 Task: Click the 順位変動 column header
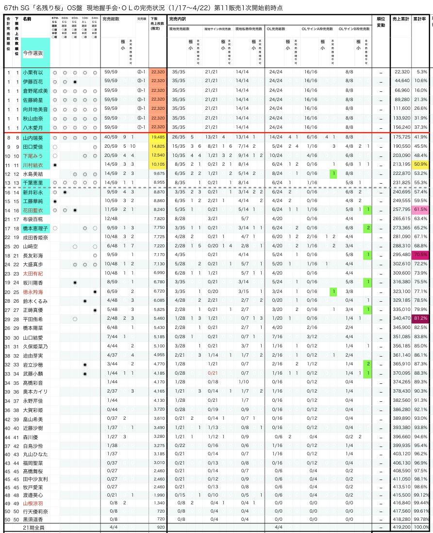(381, 22)
